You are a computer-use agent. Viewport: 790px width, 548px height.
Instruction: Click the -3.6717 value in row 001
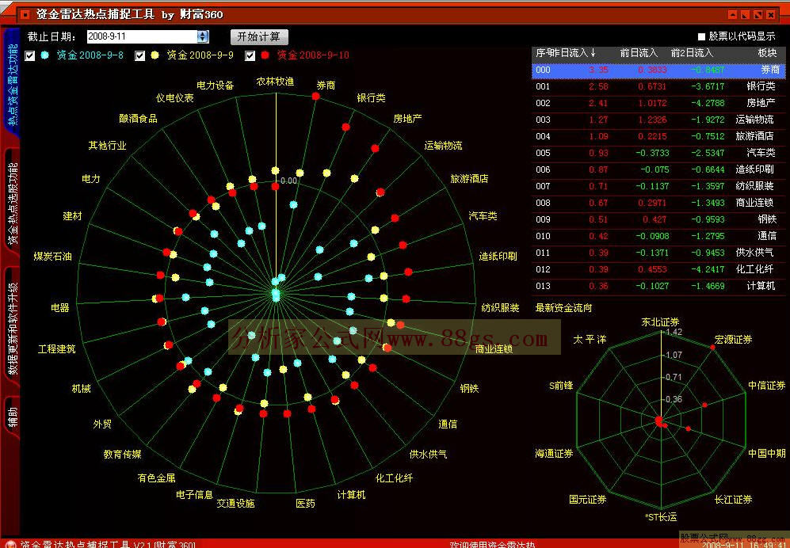point(708,86)
